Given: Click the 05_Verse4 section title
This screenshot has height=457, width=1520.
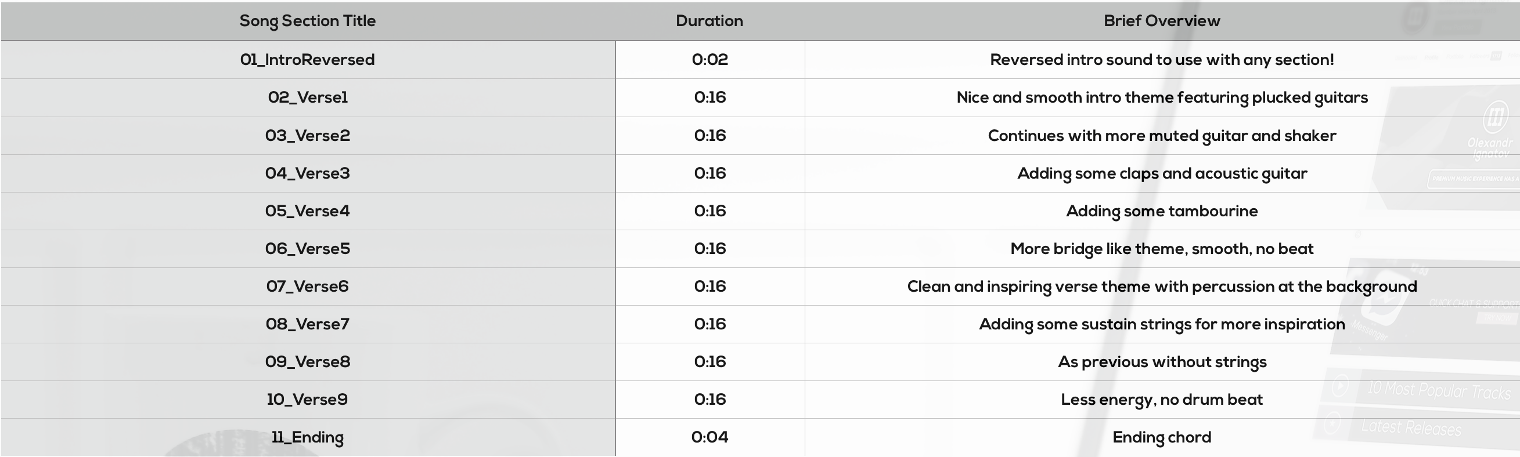Looking at the screenshot, I should click(307, 211).
